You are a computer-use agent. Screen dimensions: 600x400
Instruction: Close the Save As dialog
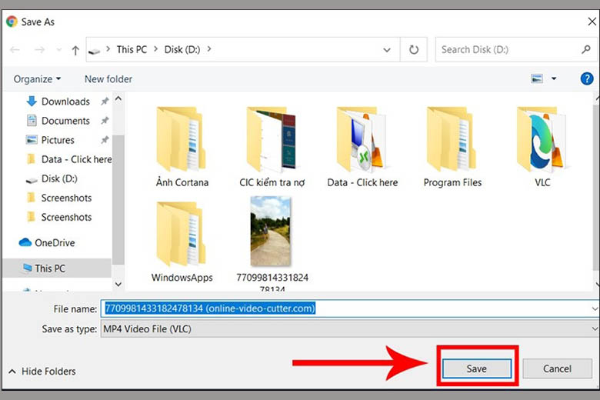(x=592, y=22)
